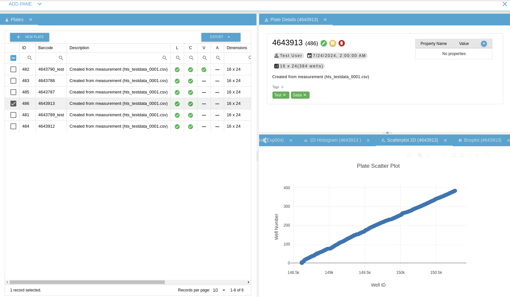The height and width of the screenshot is (297, 510).
Task: Toggle the select-all header checkbox
Action: tap(13, 58)
